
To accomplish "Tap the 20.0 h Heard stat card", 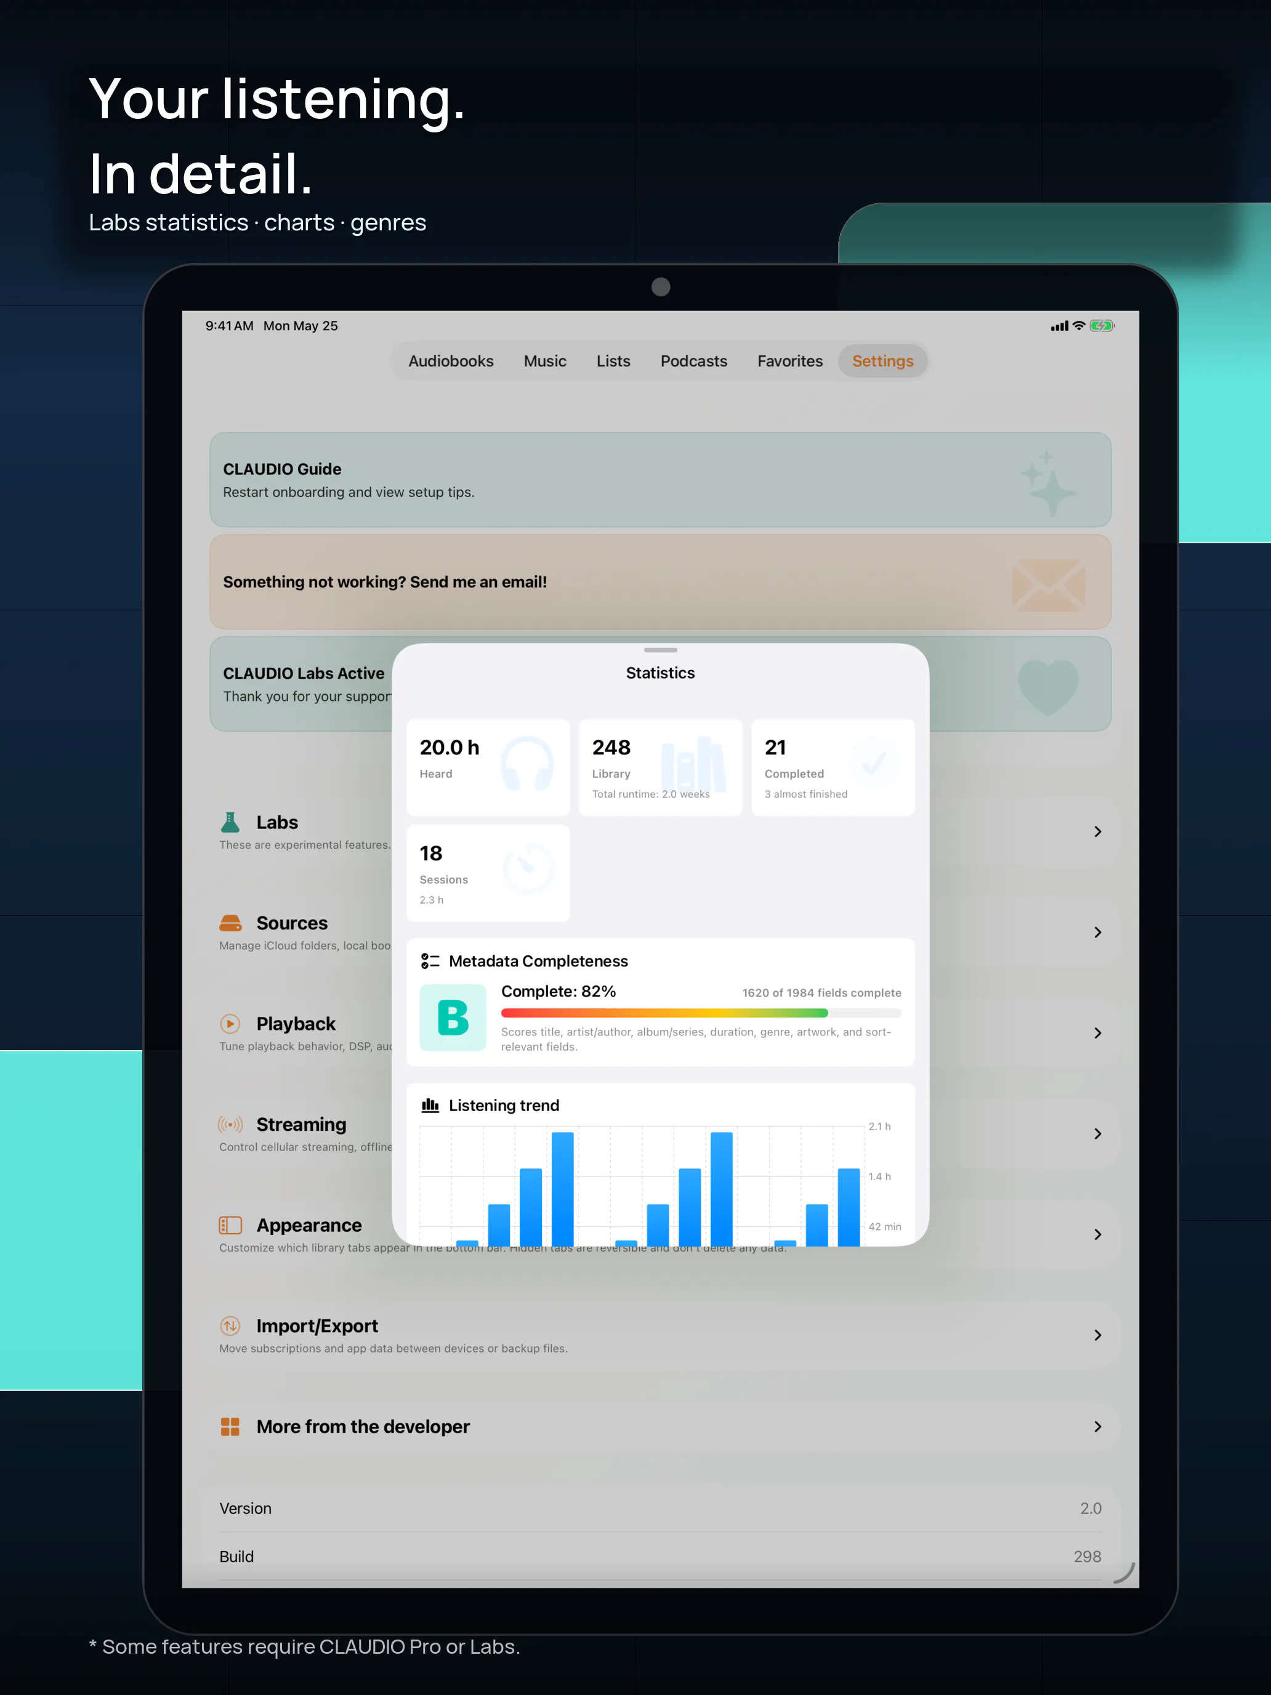I will [x=488, y=767].
